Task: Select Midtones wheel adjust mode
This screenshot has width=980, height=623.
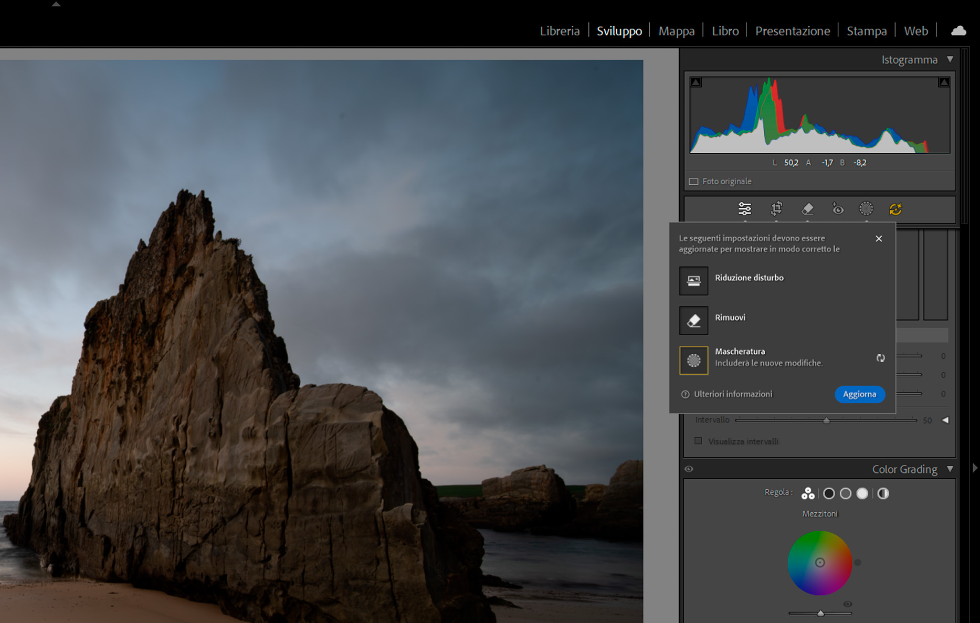Action: (846, 493)
